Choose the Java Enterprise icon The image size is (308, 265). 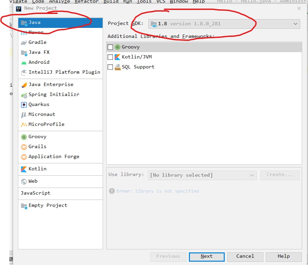click(24, 85)
